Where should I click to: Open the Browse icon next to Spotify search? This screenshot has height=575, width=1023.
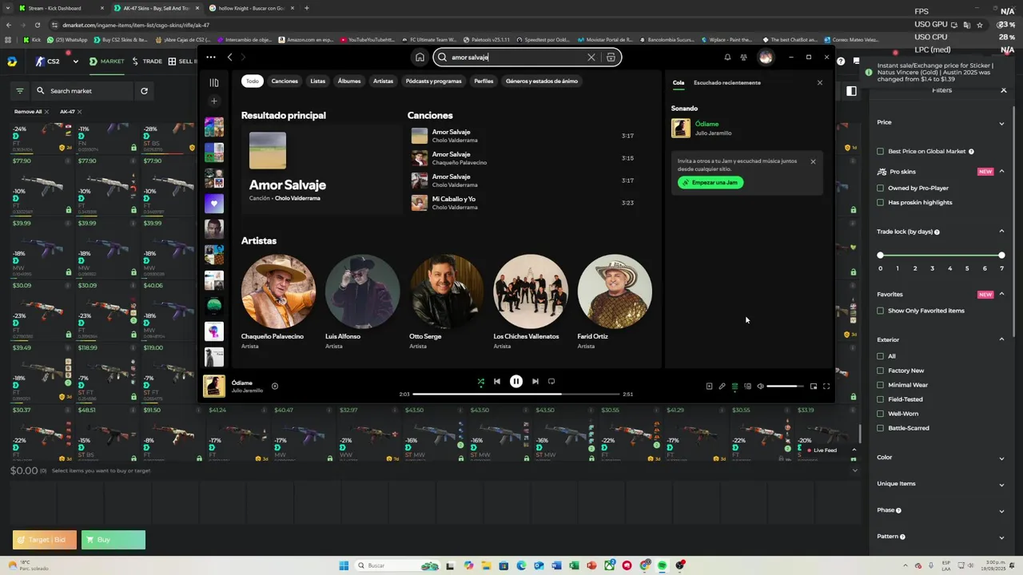(x=611, y=57)
